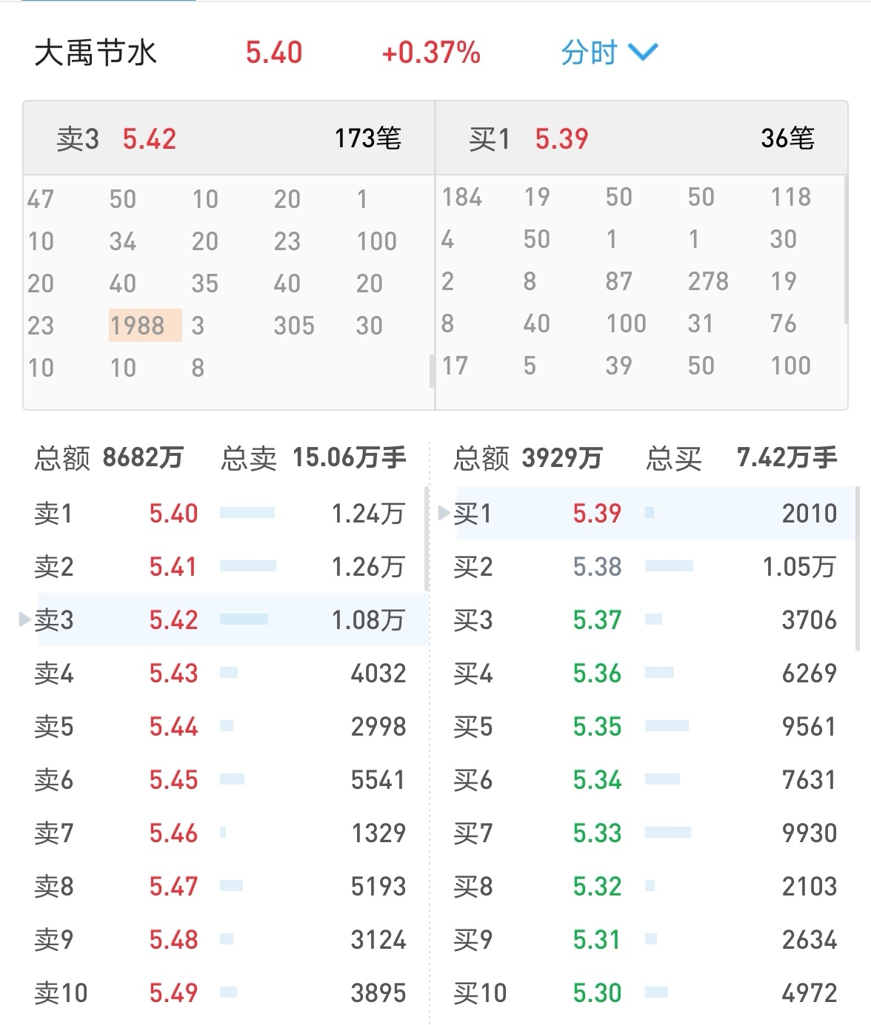Image resolution: width=871 pixels, height=1025 pixels.
Task: Click the total buy volume 7.42万手
Action: (x=787, y=458)
